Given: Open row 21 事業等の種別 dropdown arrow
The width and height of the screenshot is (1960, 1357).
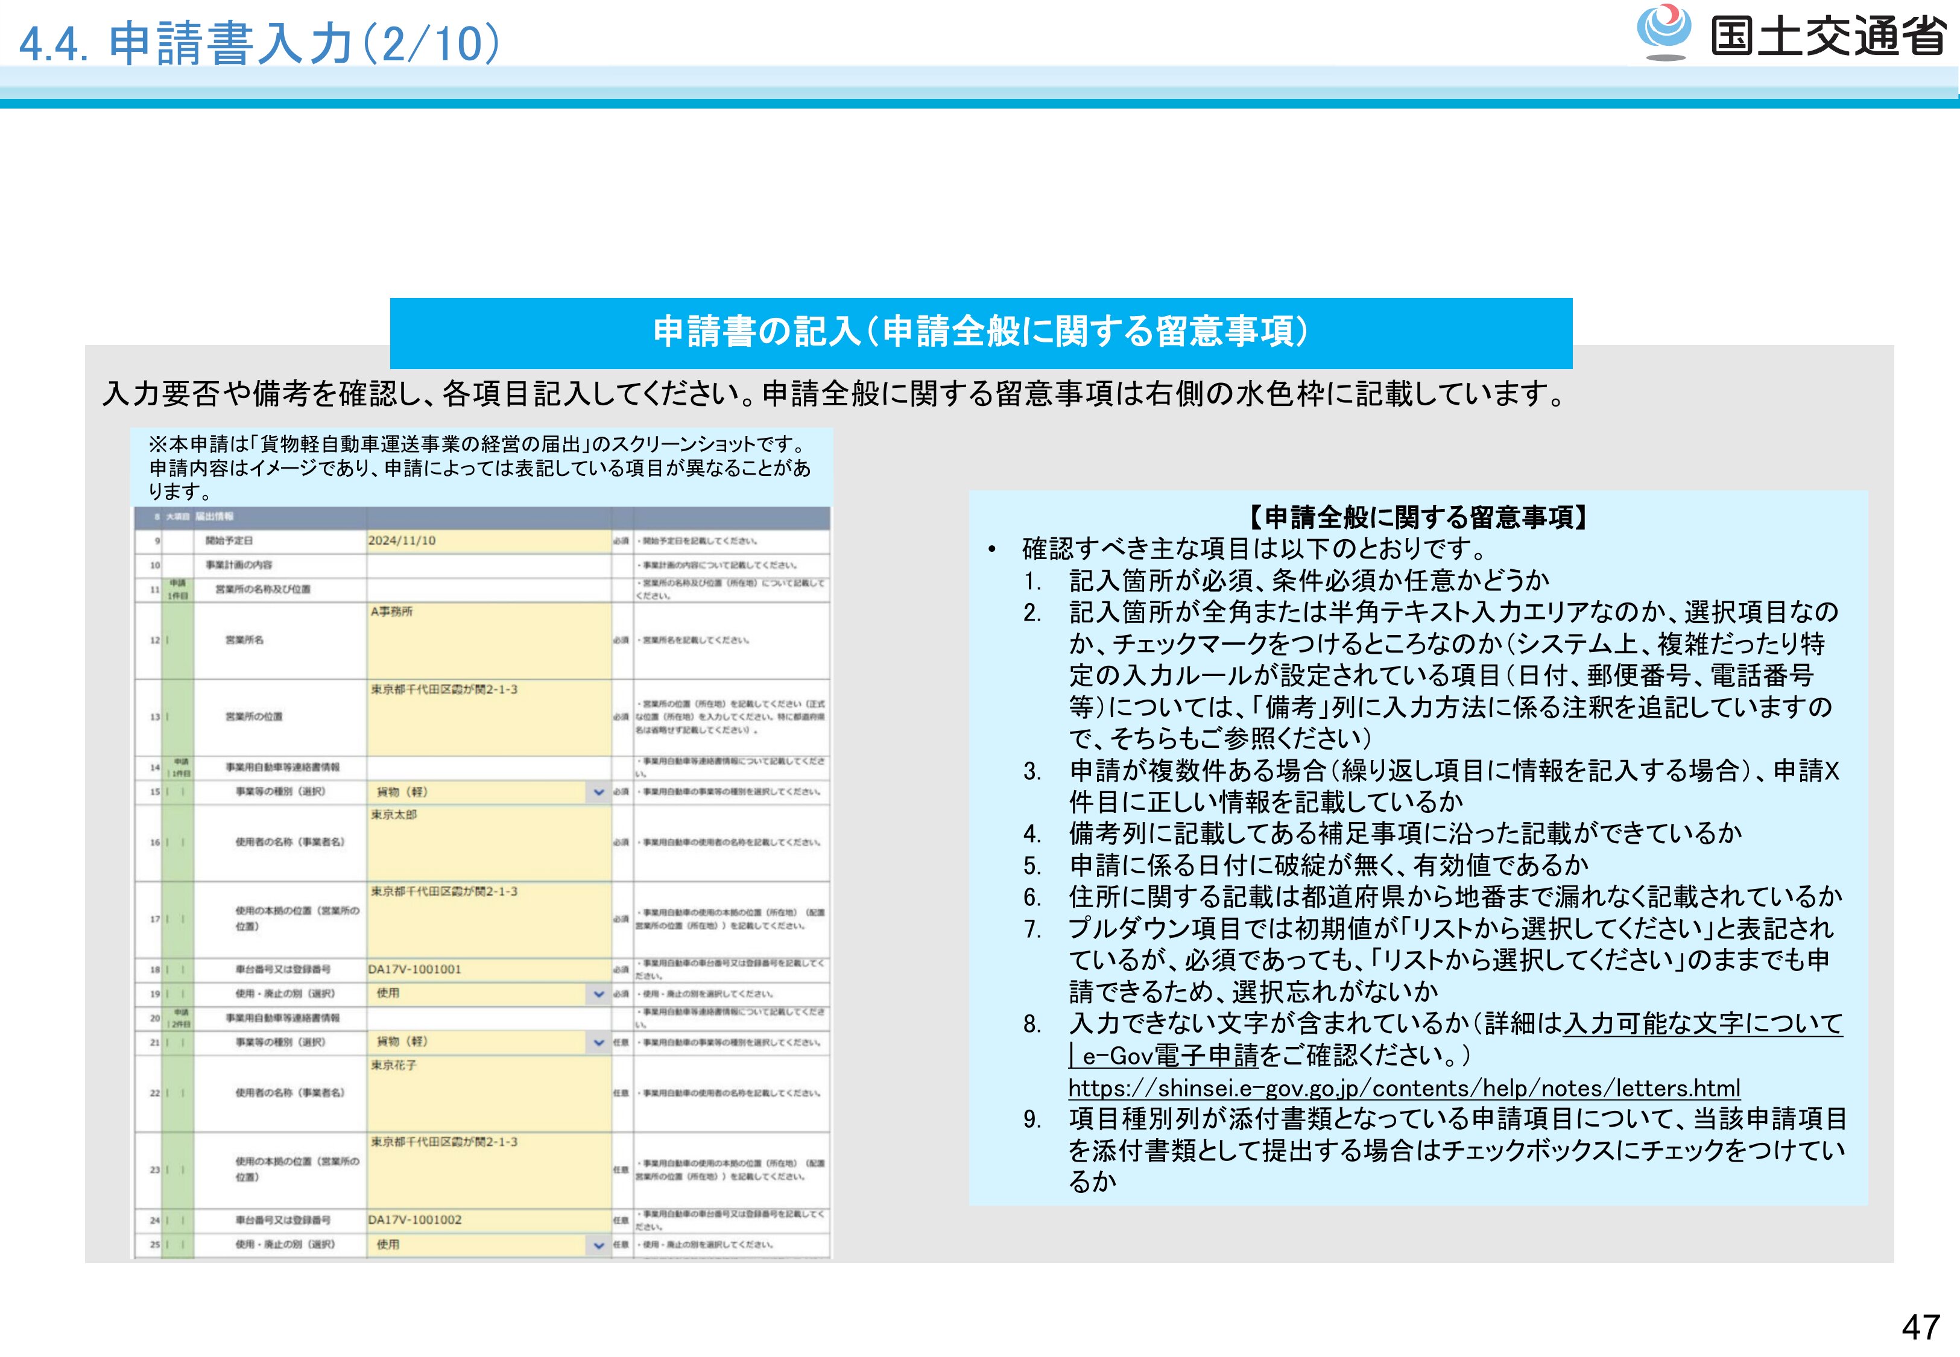Looking at the screenshot, I should click(x=598, y=1042).
